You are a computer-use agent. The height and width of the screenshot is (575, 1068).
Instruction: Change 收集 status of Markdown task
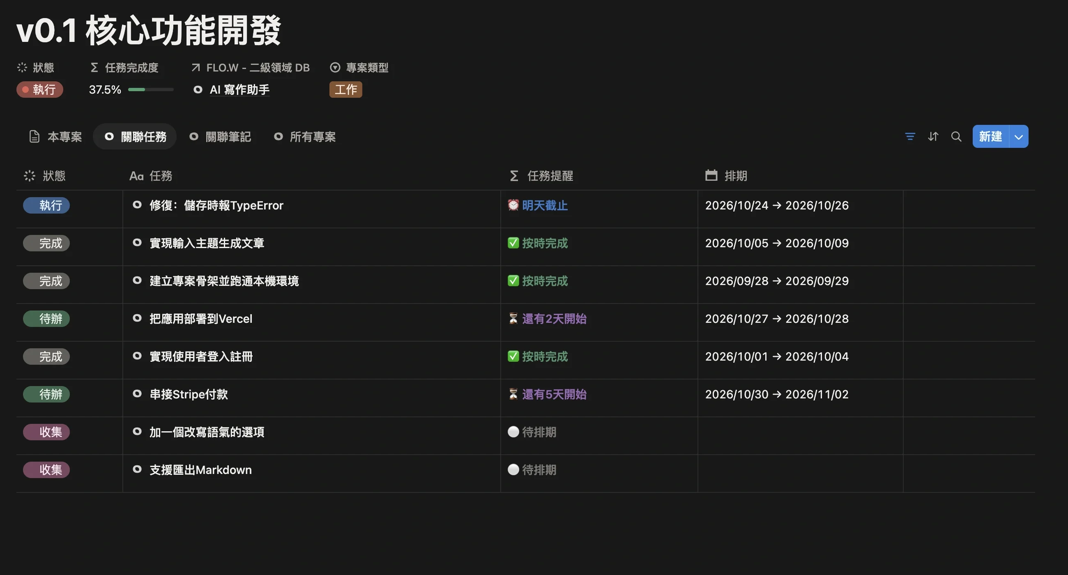tap(46, 470)
